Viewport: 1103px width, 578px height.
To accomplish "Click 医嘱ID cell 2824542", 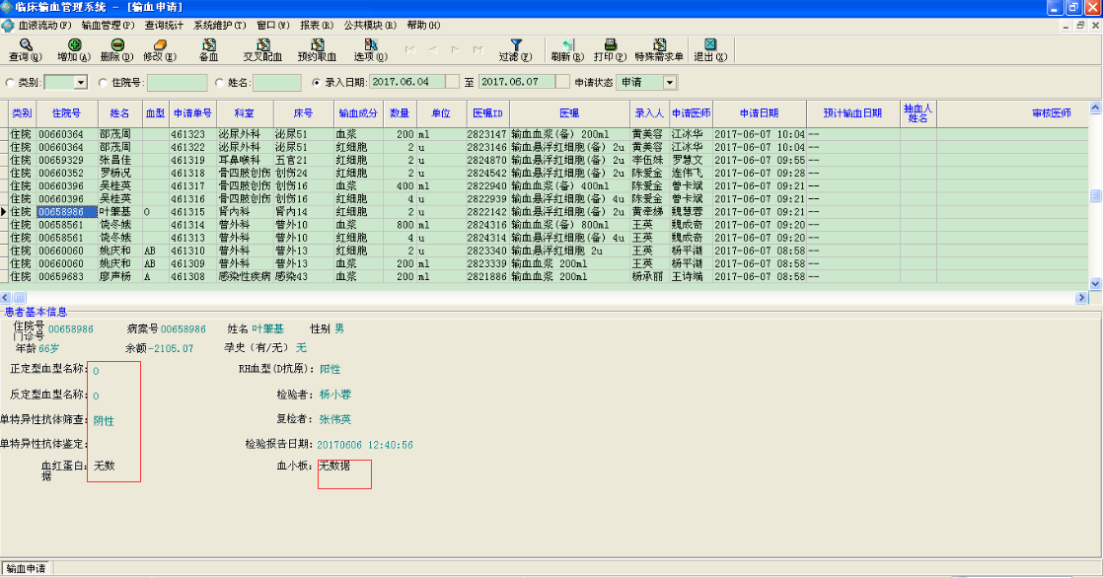I will (x=486, y=173).
